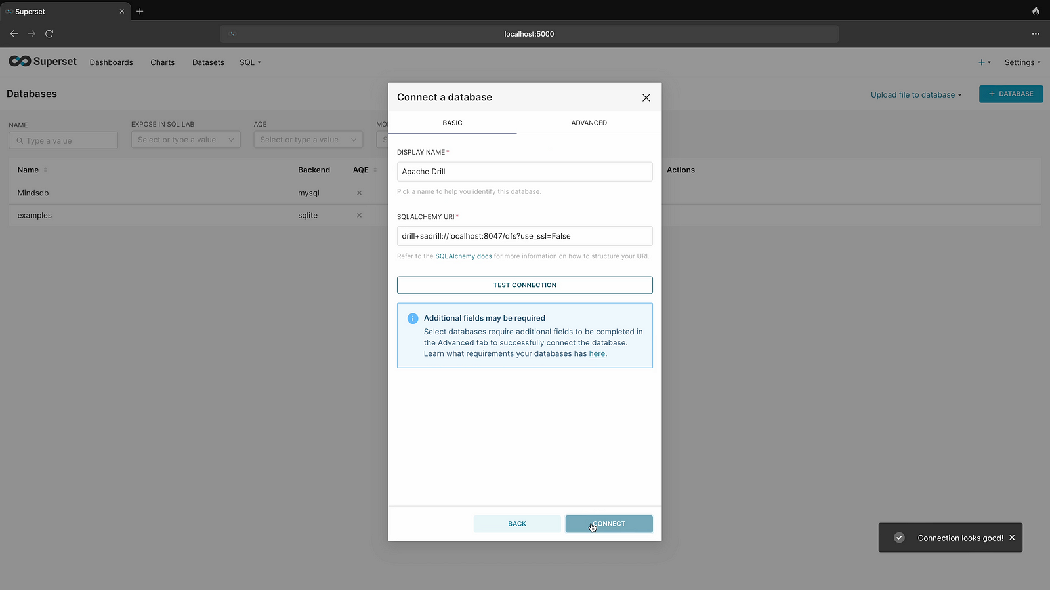Close the Connect a database dialog
The width and height of the screenshot is (1050, 590).
646,98
